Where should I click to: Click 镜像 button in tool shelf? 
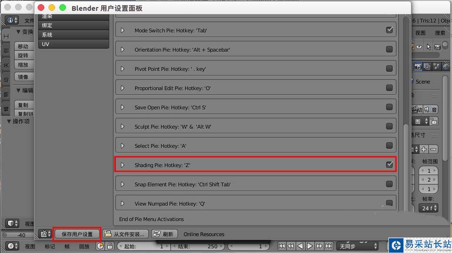[24, 77]
